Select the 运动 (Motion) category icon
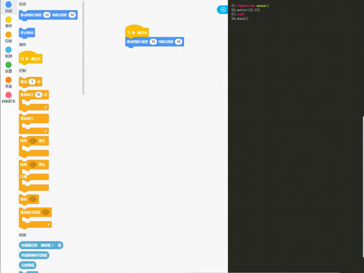Screen dimensions: 364x273 [x=8, y=6]
